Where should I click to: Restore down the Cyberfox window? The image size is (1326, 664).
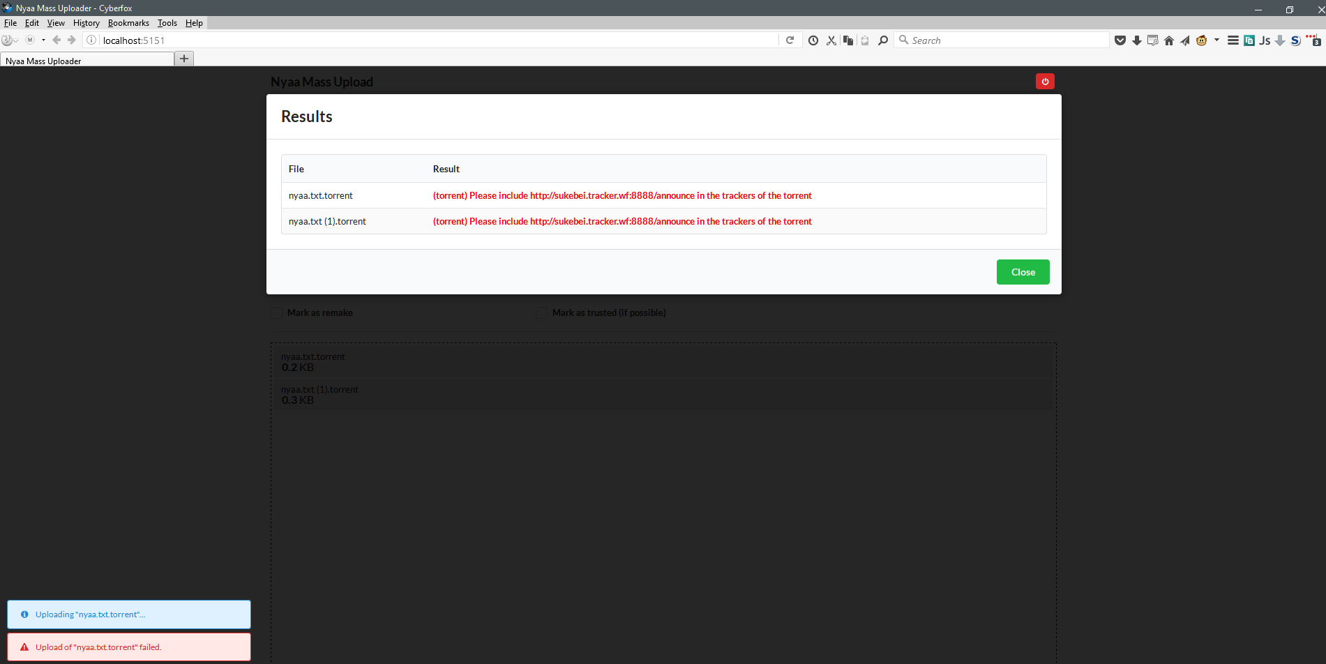(x=1290, y=9)
